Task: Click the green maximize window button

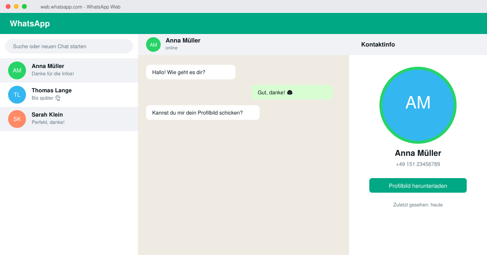Action: click(24, 6)
